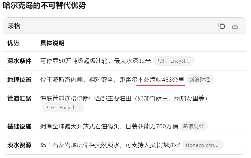Image resolution: width=251 pixels, height=158 pixels.
Task: Click the 地理位置 row label
Action: click(x=19, y=80)
